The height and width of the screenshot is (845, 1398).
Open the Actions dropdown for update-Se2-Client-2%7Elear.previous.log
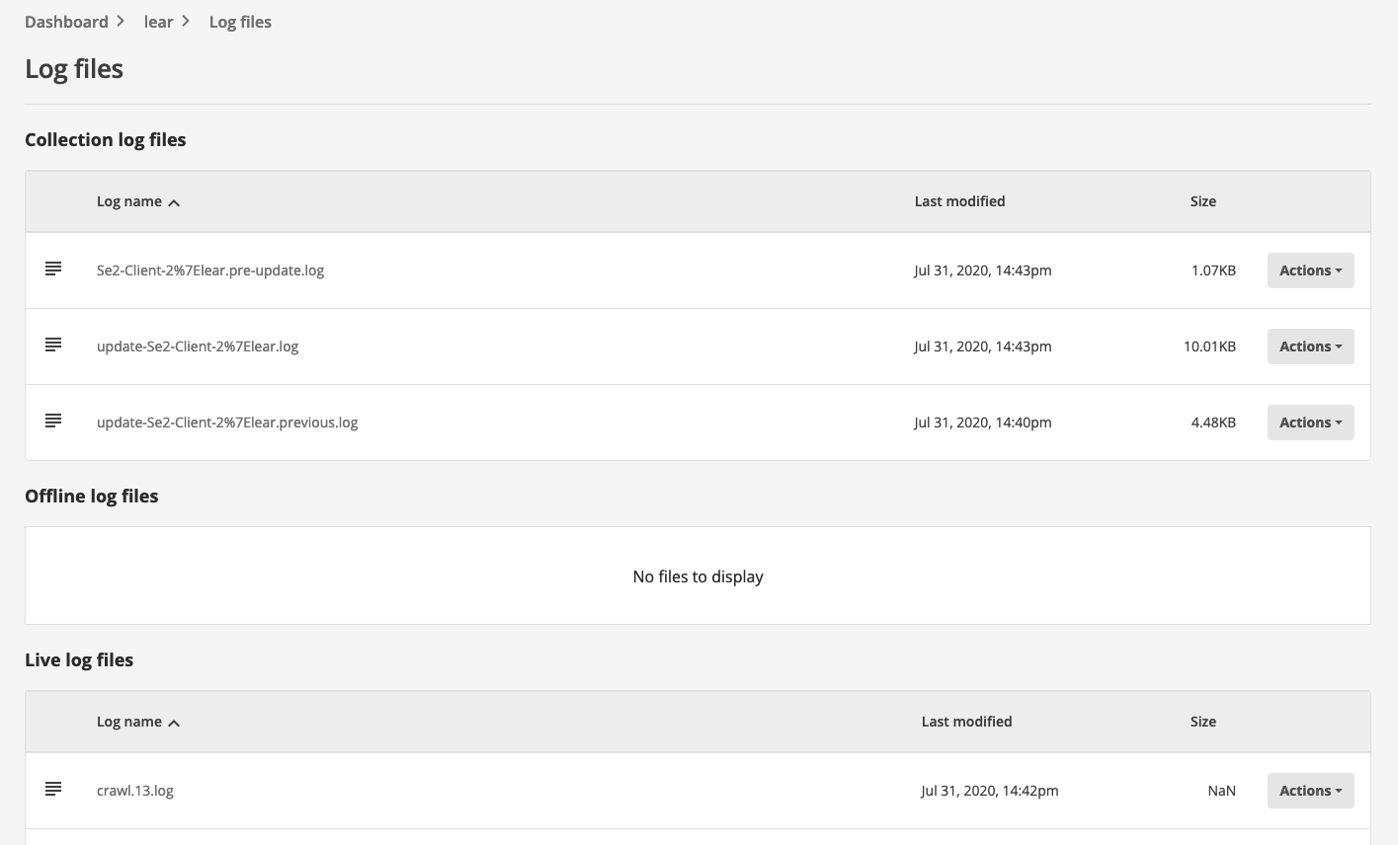1310,422
